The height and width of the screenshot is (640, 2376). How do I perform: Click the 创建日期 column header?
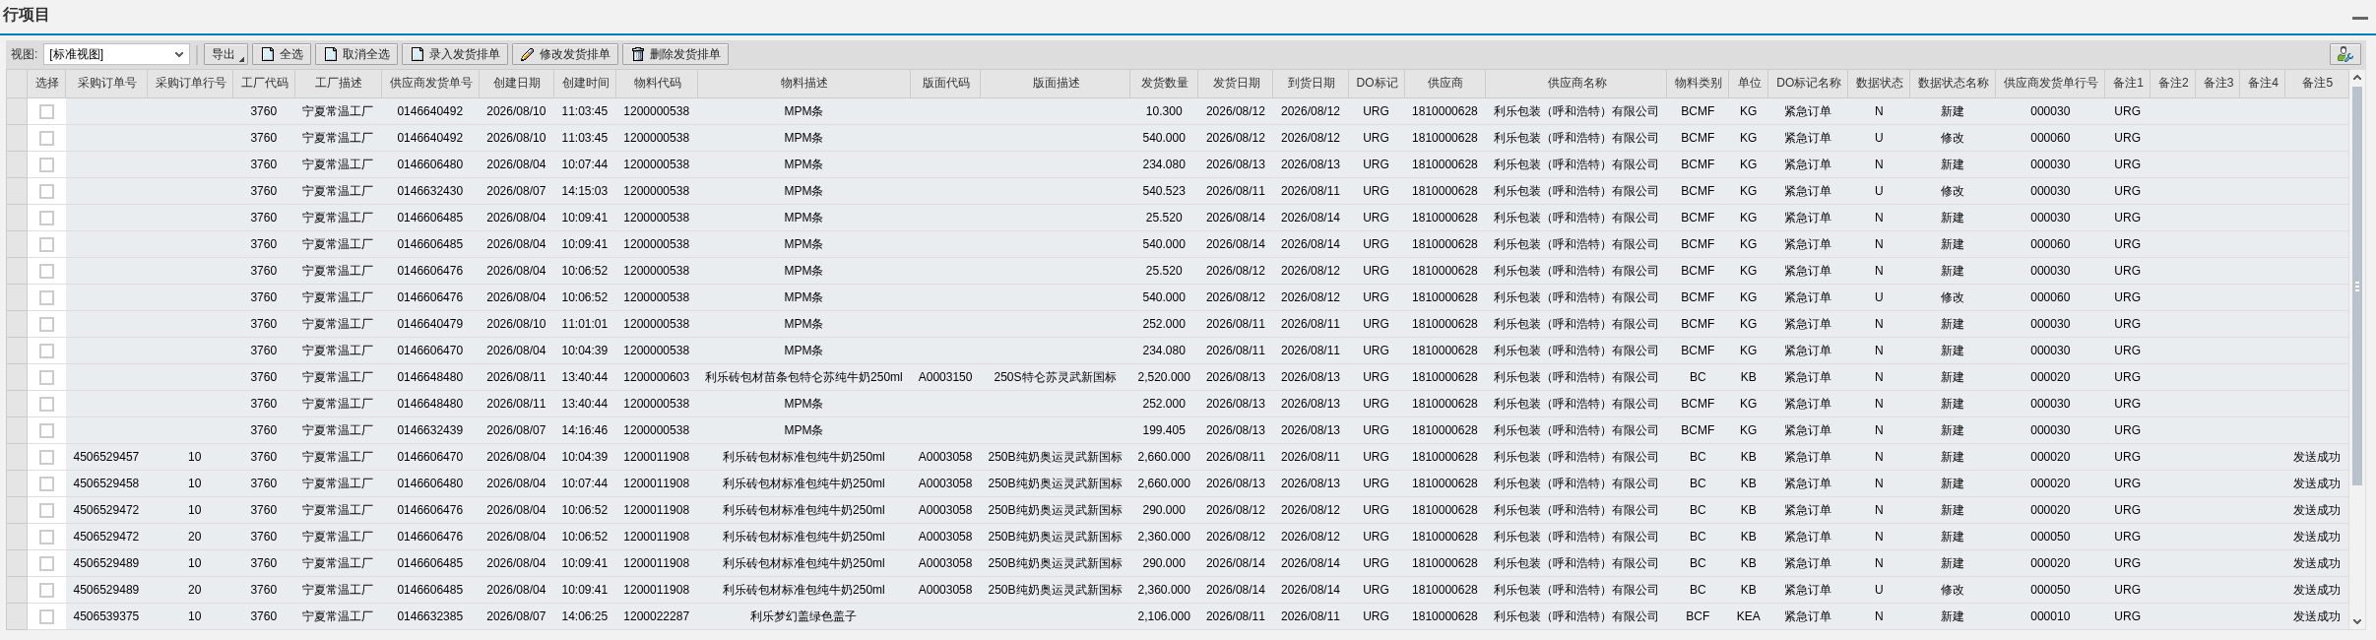[x=517, y=84]
